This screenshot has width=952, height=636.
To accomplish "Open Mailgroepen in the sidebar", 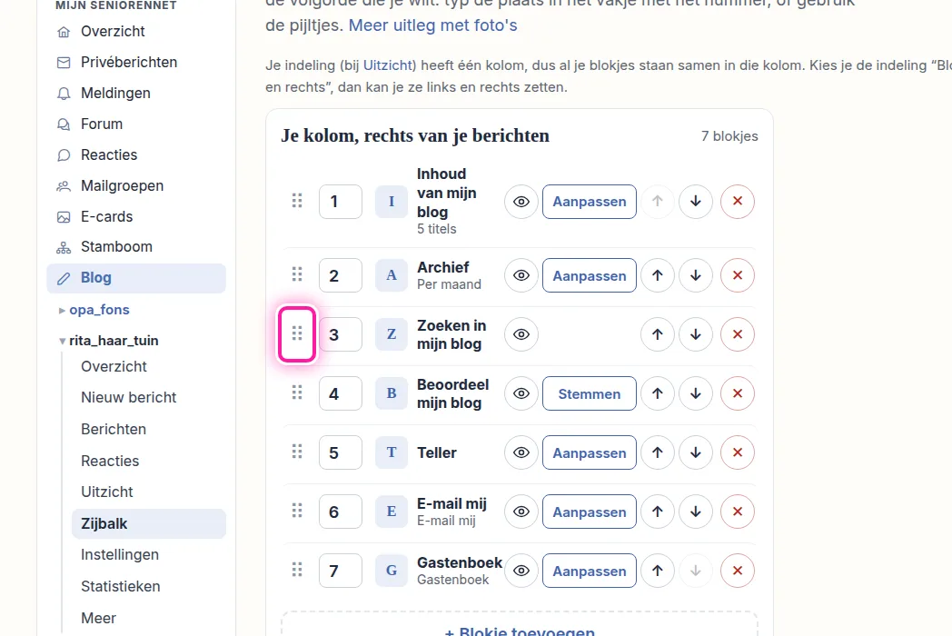I will (x=136, y=186).
